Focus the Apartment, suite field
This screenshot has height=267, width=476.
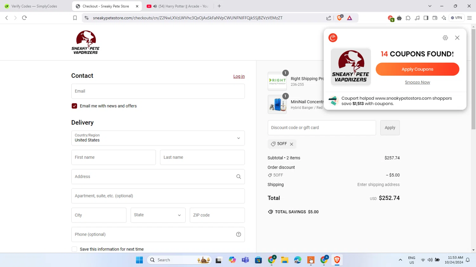click(x=158, y=196)
